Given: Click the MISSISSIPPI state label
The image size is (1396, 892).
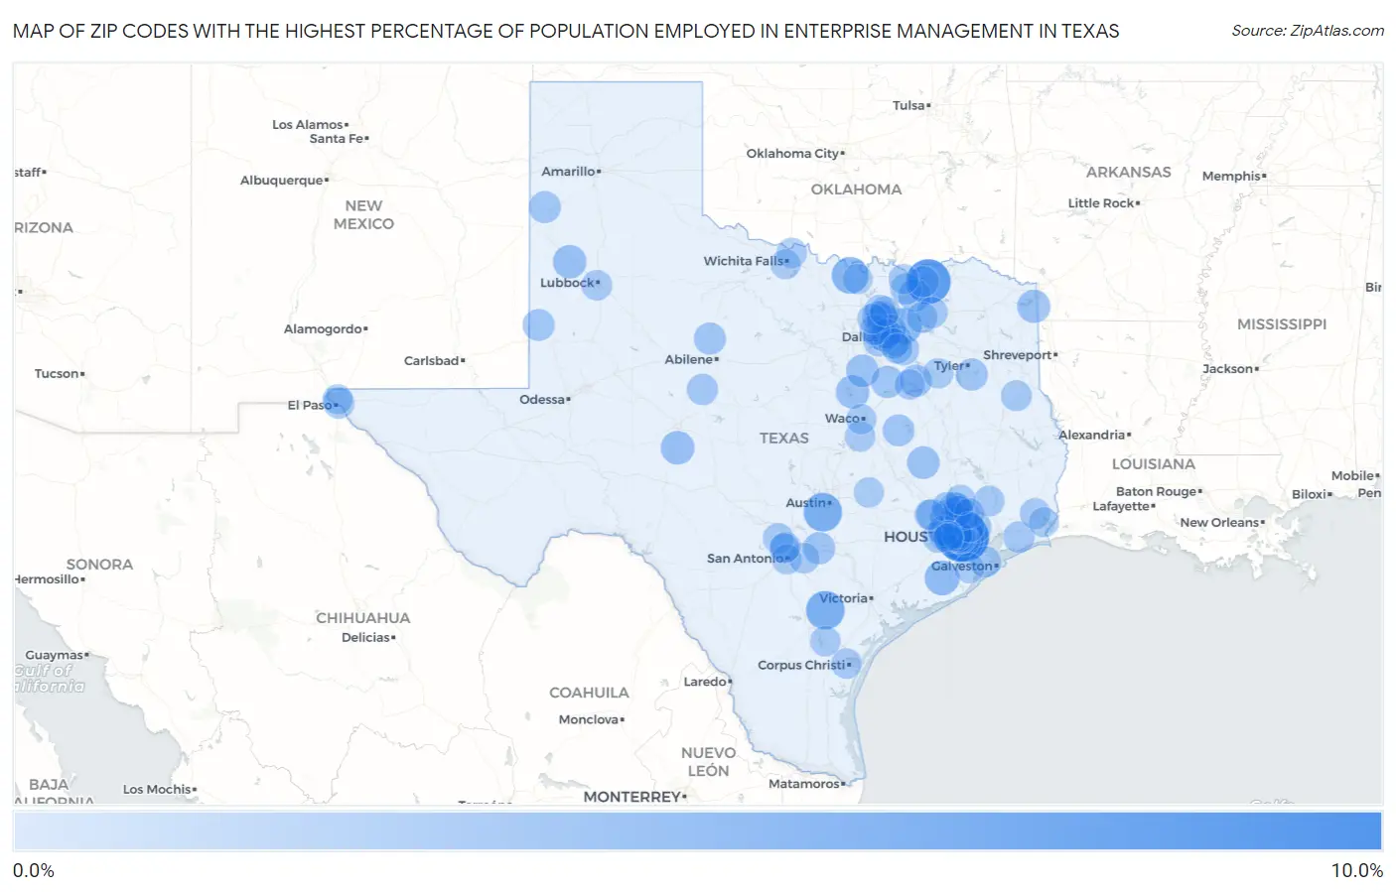Looking at the screenshot, I should pos(1282,324).
